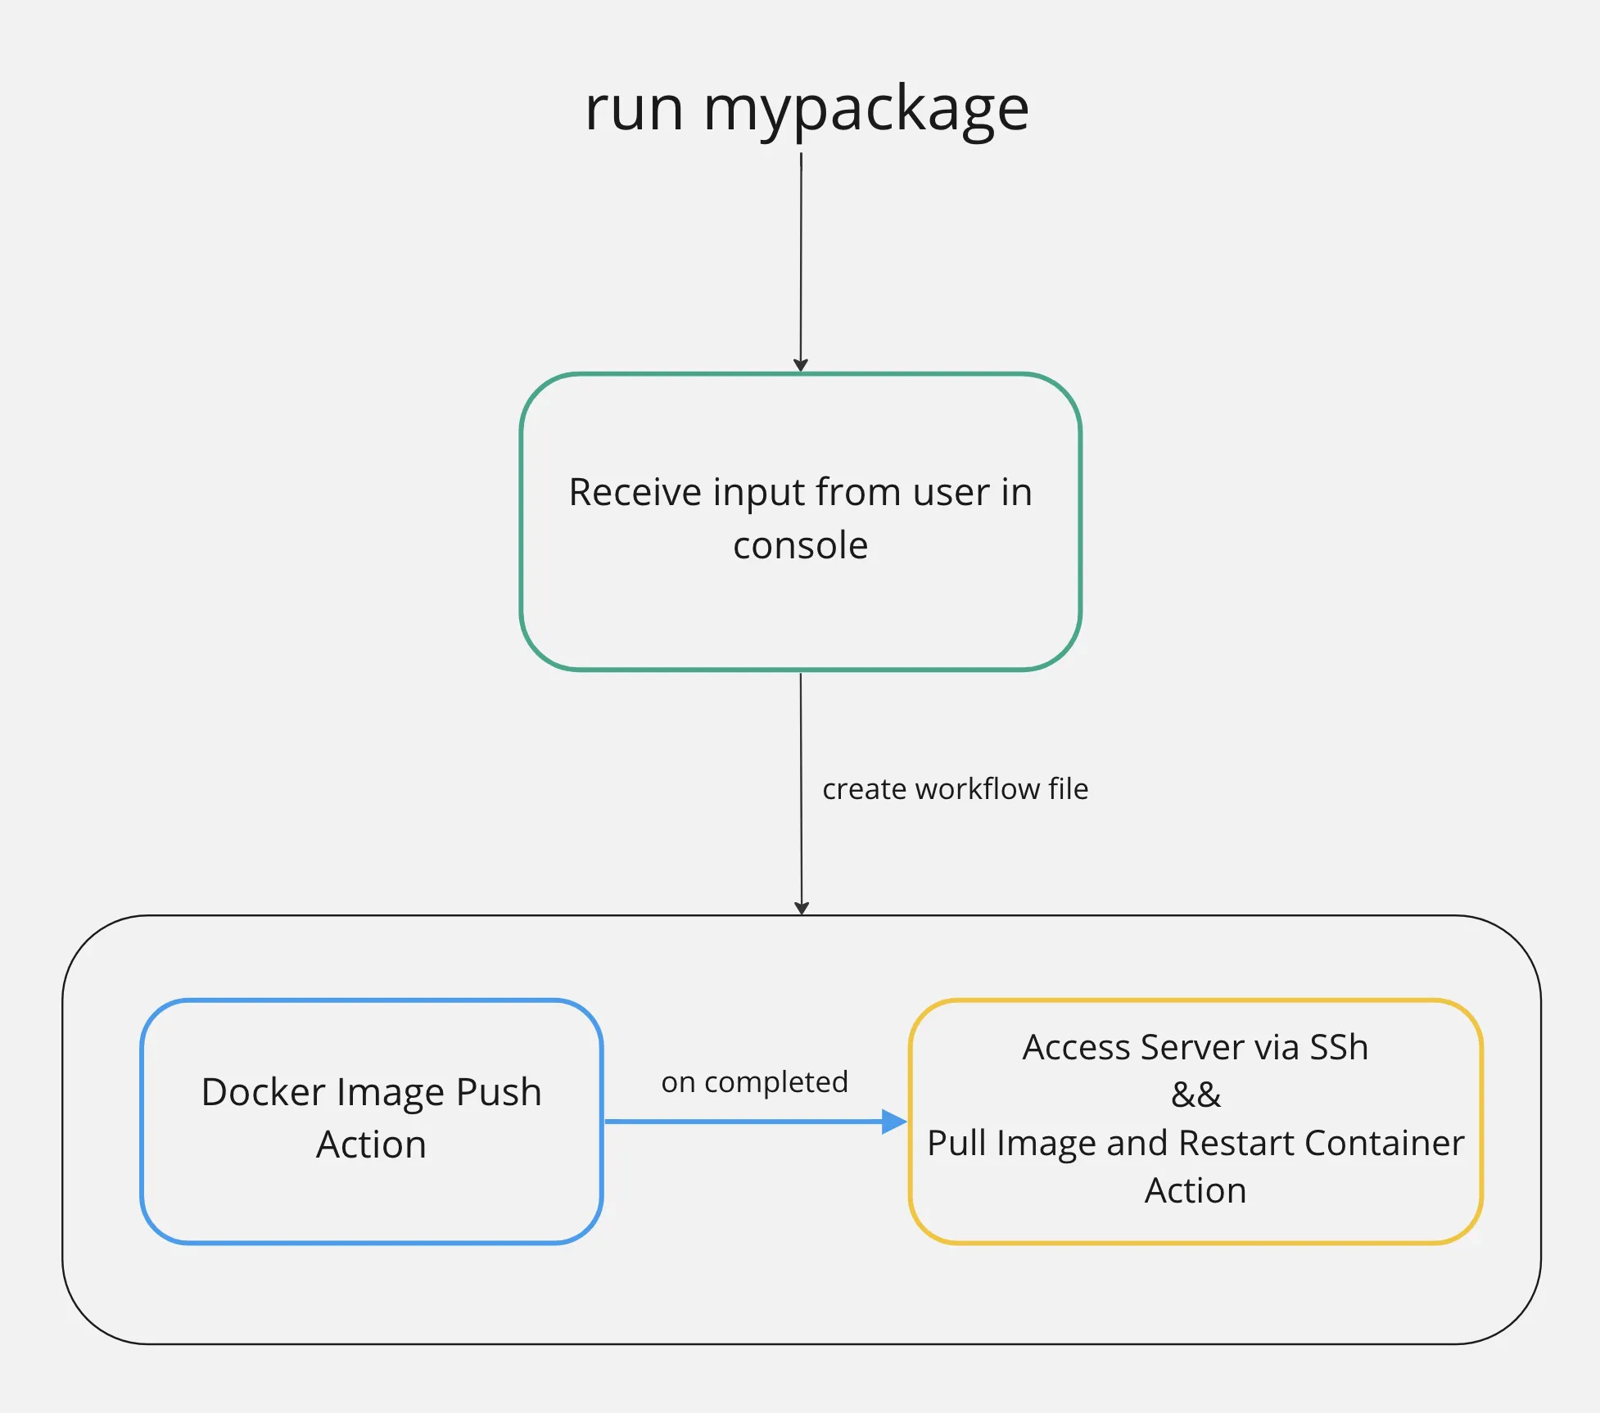The width and height of the screenshot is (1600, 1413).
Task: Click the "Pull Image and Restart Container" text
Action: pyautogui.click(x=1195, y=1143)
